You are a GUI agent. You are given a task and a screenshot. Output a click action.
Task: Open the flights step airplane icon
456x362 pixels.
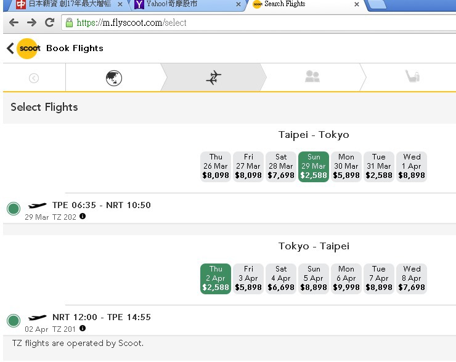pos(214,78)
